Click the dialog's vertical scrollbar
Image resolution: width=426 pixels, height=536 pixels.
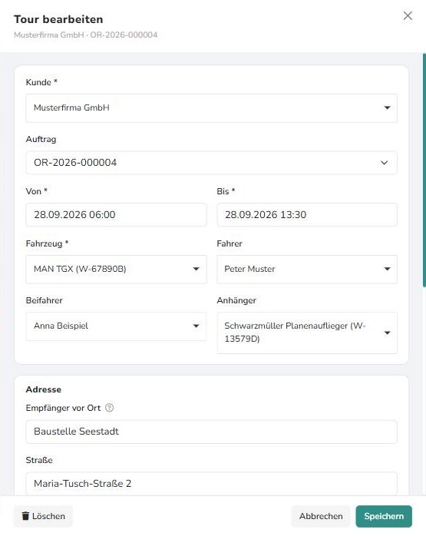[424, 170]
